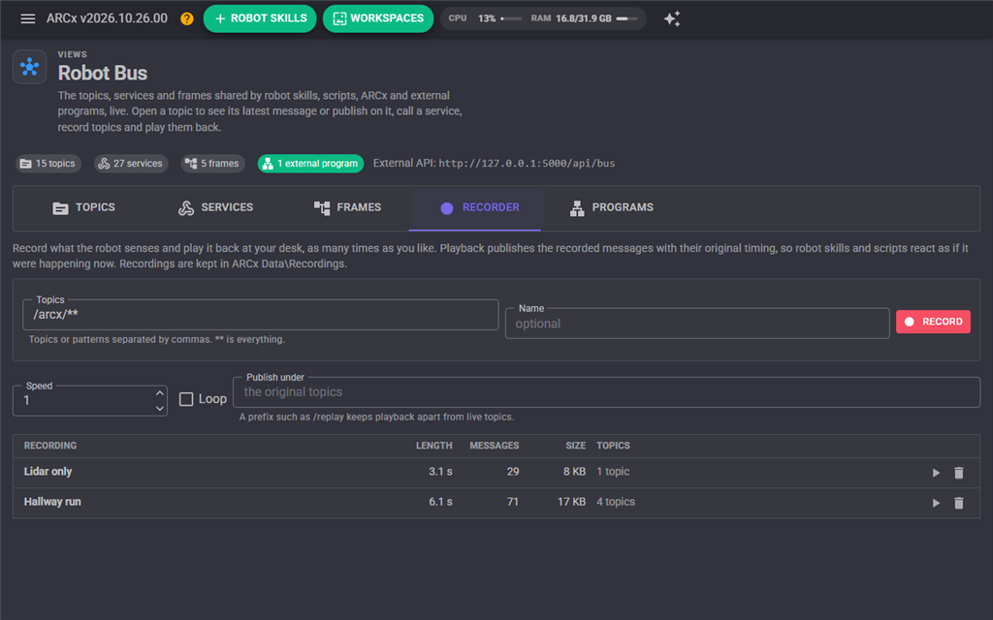The width and height of the screenshot is (993, 620).
Task: Open the Workspaces button
Action: pos(378,18)
